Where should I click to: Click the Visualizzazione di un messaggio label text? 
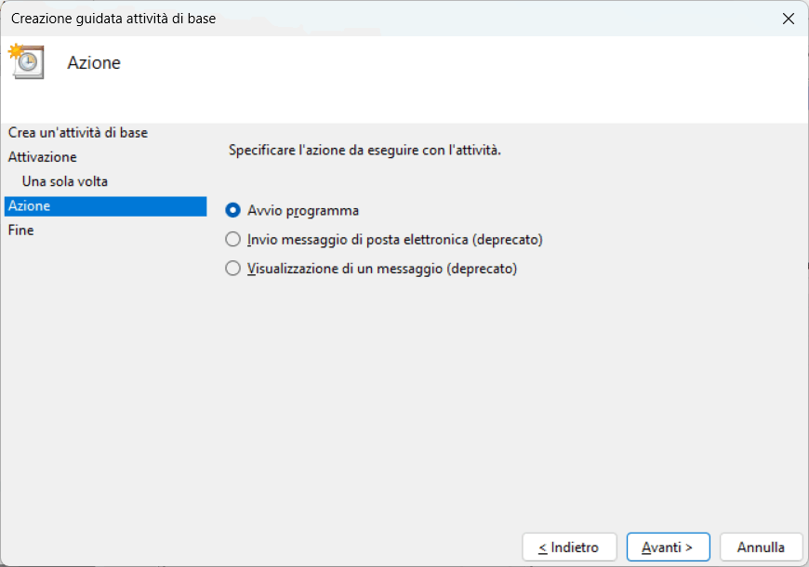coord(382,270)
